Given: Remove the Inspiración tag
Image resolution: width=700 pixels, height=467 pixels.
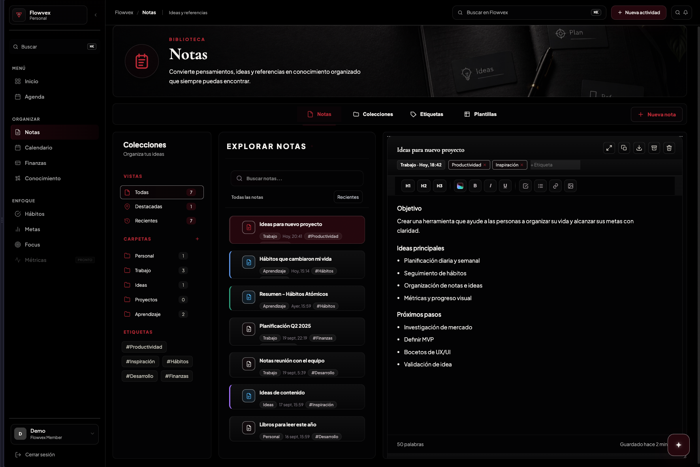Looking at the screenshot, I should (x=522, y=165).
